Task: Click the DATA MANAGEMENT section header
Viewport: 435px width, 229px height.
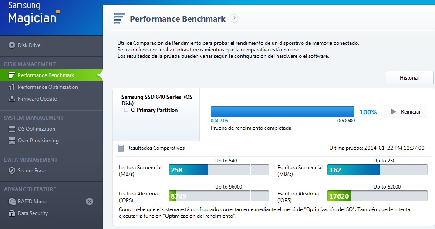Action: [x=30, y=160]
